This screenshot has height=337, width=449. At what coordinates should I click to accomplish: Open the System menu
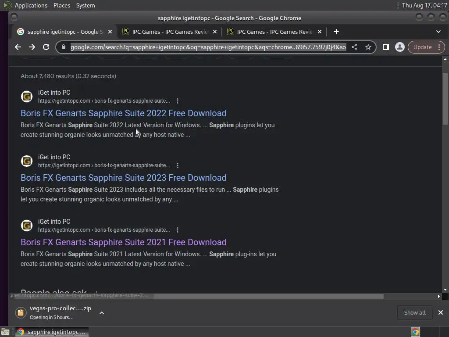tap(86, 5)
